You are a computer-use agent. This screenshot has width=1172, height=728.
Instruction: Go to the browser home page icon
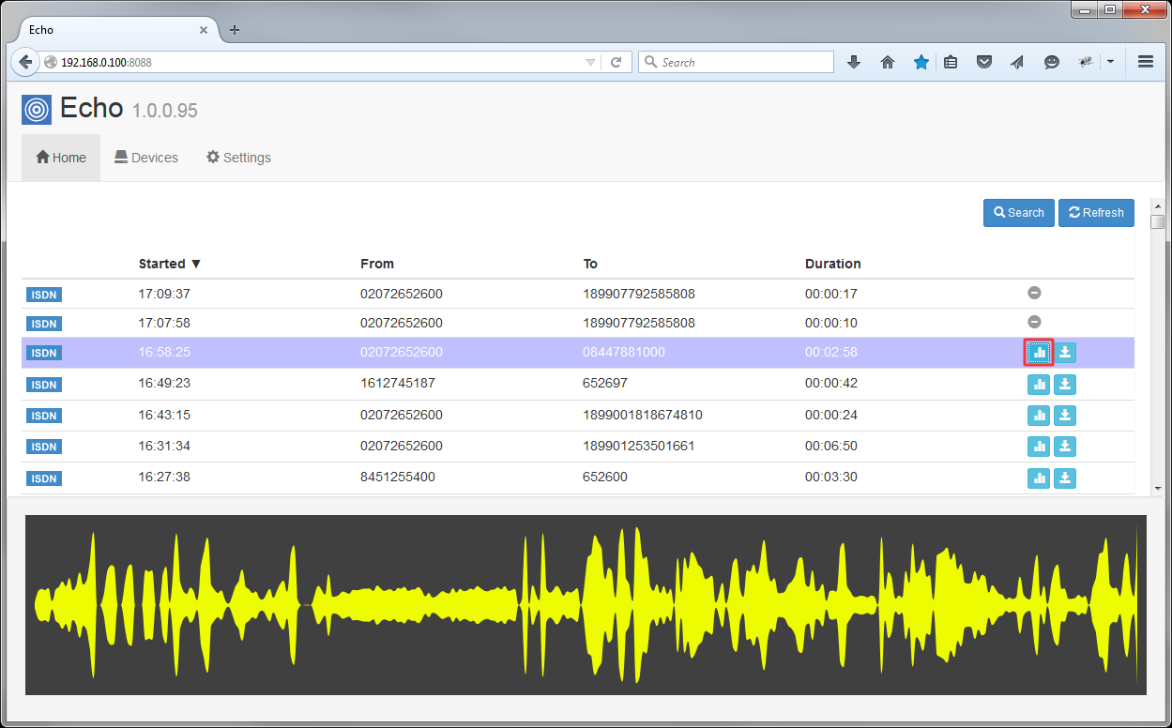pyautogui.click(x=888, y=62)
